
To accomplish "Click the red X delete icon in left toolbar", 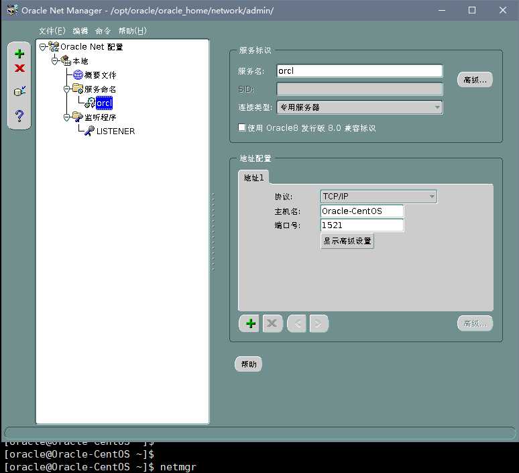I will (x=19, y=68).
